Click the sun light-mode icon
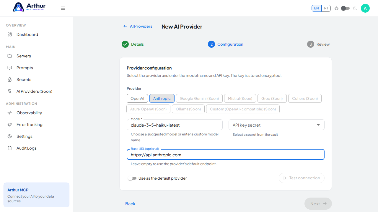Image resolution: width=378 pixels, height=212 pixels. point(336,8)
